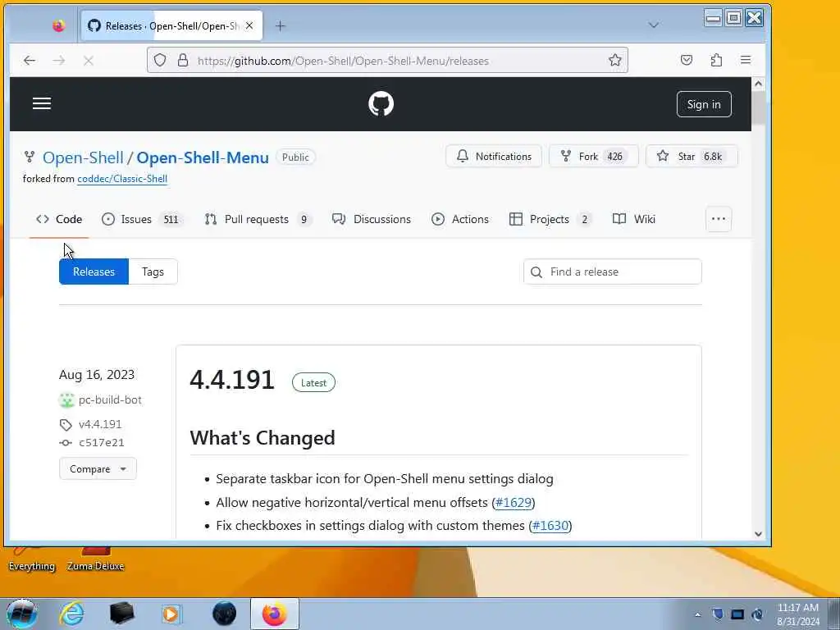Image resolution: width=840 pixels, height=630 pixels.
Task: Click the page scrollbar down arrow
Action: [758, 533]
